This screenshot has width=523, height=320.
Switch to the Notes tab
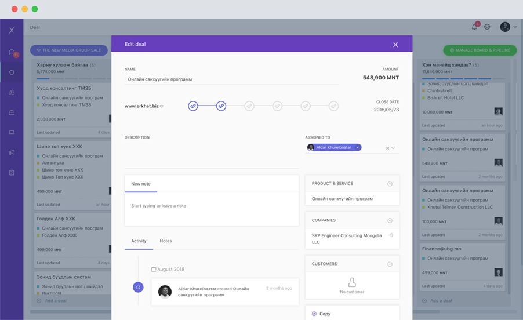[165, 241]
